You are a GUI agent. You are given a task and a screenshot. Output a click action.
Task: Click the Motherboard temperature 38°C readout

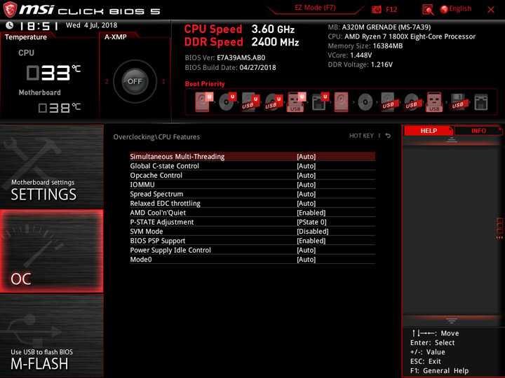59,108
